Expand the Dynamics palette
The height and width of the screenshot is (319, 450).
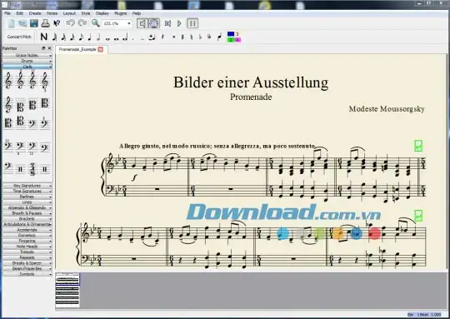(x=27, y=235)
